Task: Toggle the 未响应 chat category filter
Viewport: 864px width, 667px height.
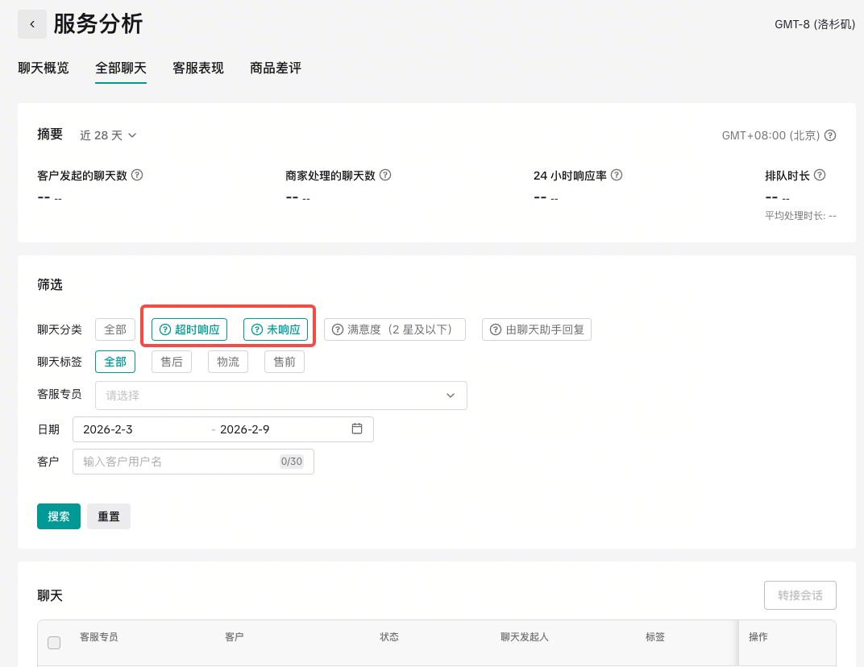Action: pos(276,329)
